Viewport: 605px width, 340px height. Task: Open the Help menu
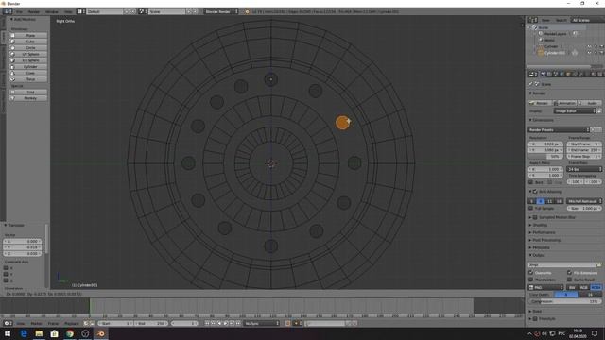tap(68, 11)
